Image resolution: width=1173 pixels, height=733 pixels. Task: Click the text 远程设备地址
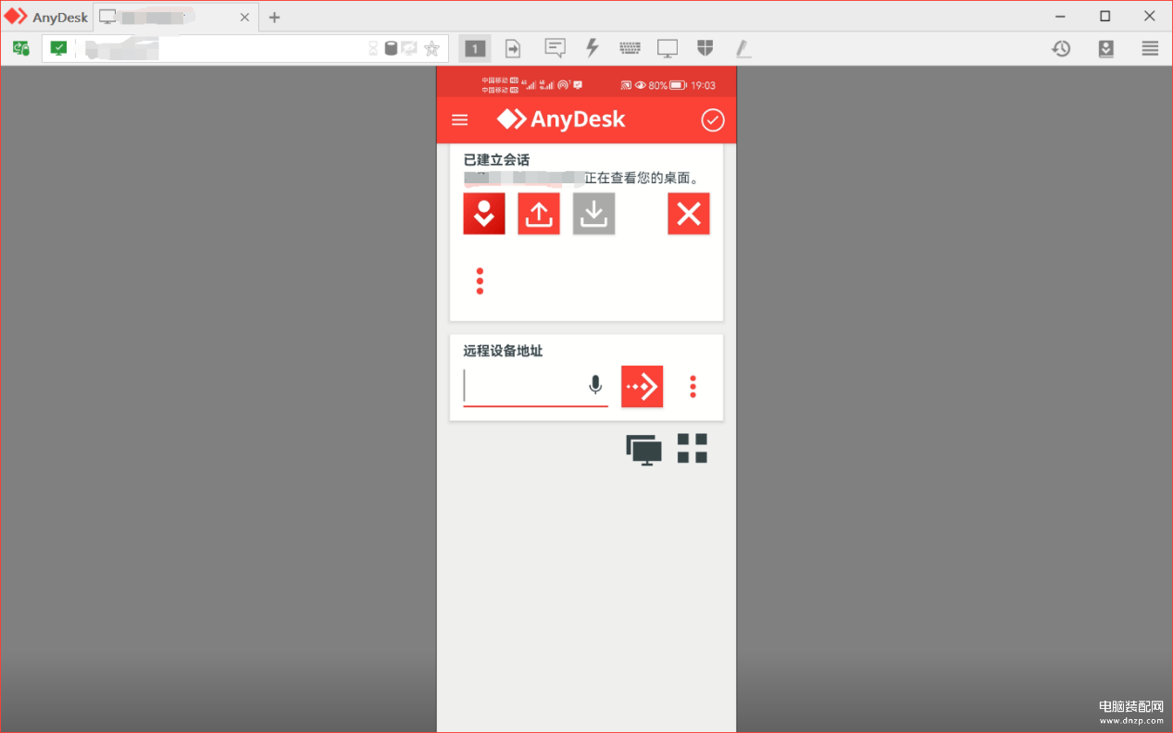point(503,351)
